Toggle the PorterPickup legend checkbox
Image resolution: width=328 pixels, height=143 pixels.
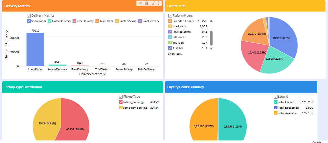coord(117,21)
